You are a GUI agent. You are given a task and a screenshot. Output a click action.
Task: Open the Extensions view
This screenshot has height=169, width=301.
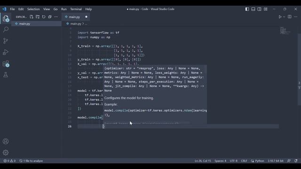pos(6,64)
